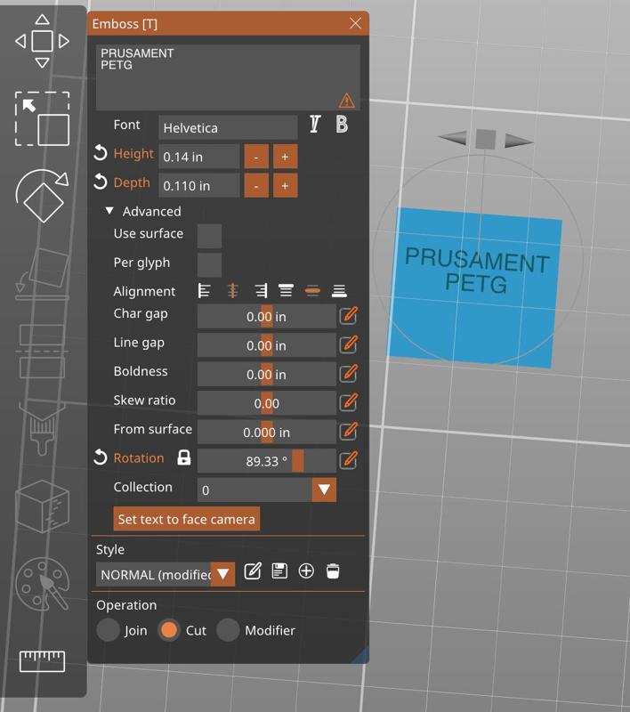Click the warning triangle in text box

[346, 101]
